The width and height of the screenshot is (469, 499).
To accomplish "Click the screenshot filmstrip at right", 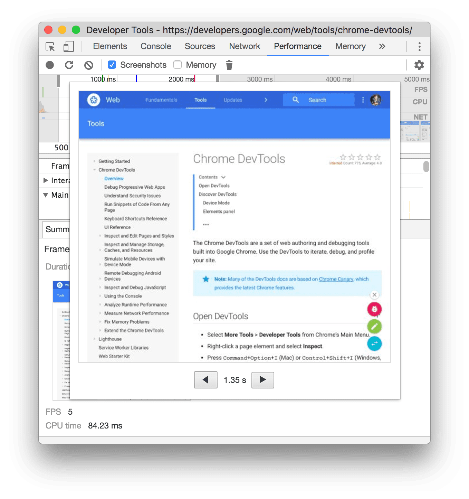I will click(x=415, y=131).
